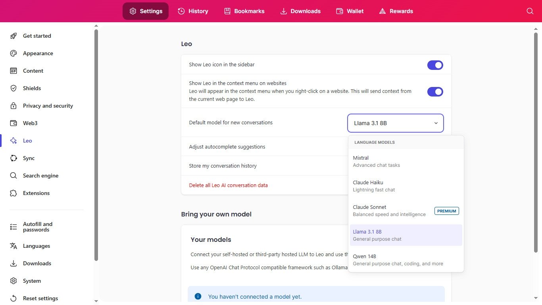The width and height of the screenshot is (542, 305).
Task: Click the Bring your own model heading
Action: click(216, 214)
